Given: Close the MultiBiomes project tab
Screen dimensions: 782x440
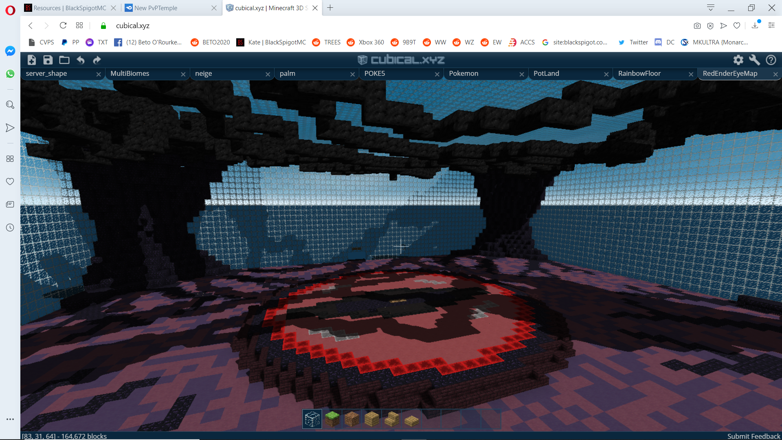Looking at the screenshot, I should point(183,74).
